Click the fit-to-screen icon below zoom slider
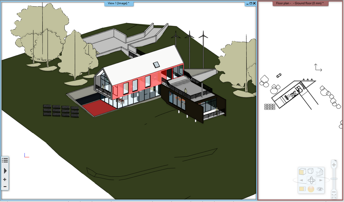 pos(334,196)
